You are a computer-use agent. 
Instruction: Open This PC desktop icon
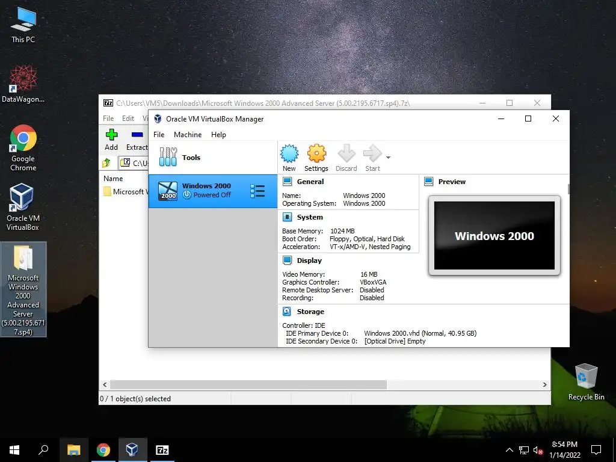click(x=23, y=25)
